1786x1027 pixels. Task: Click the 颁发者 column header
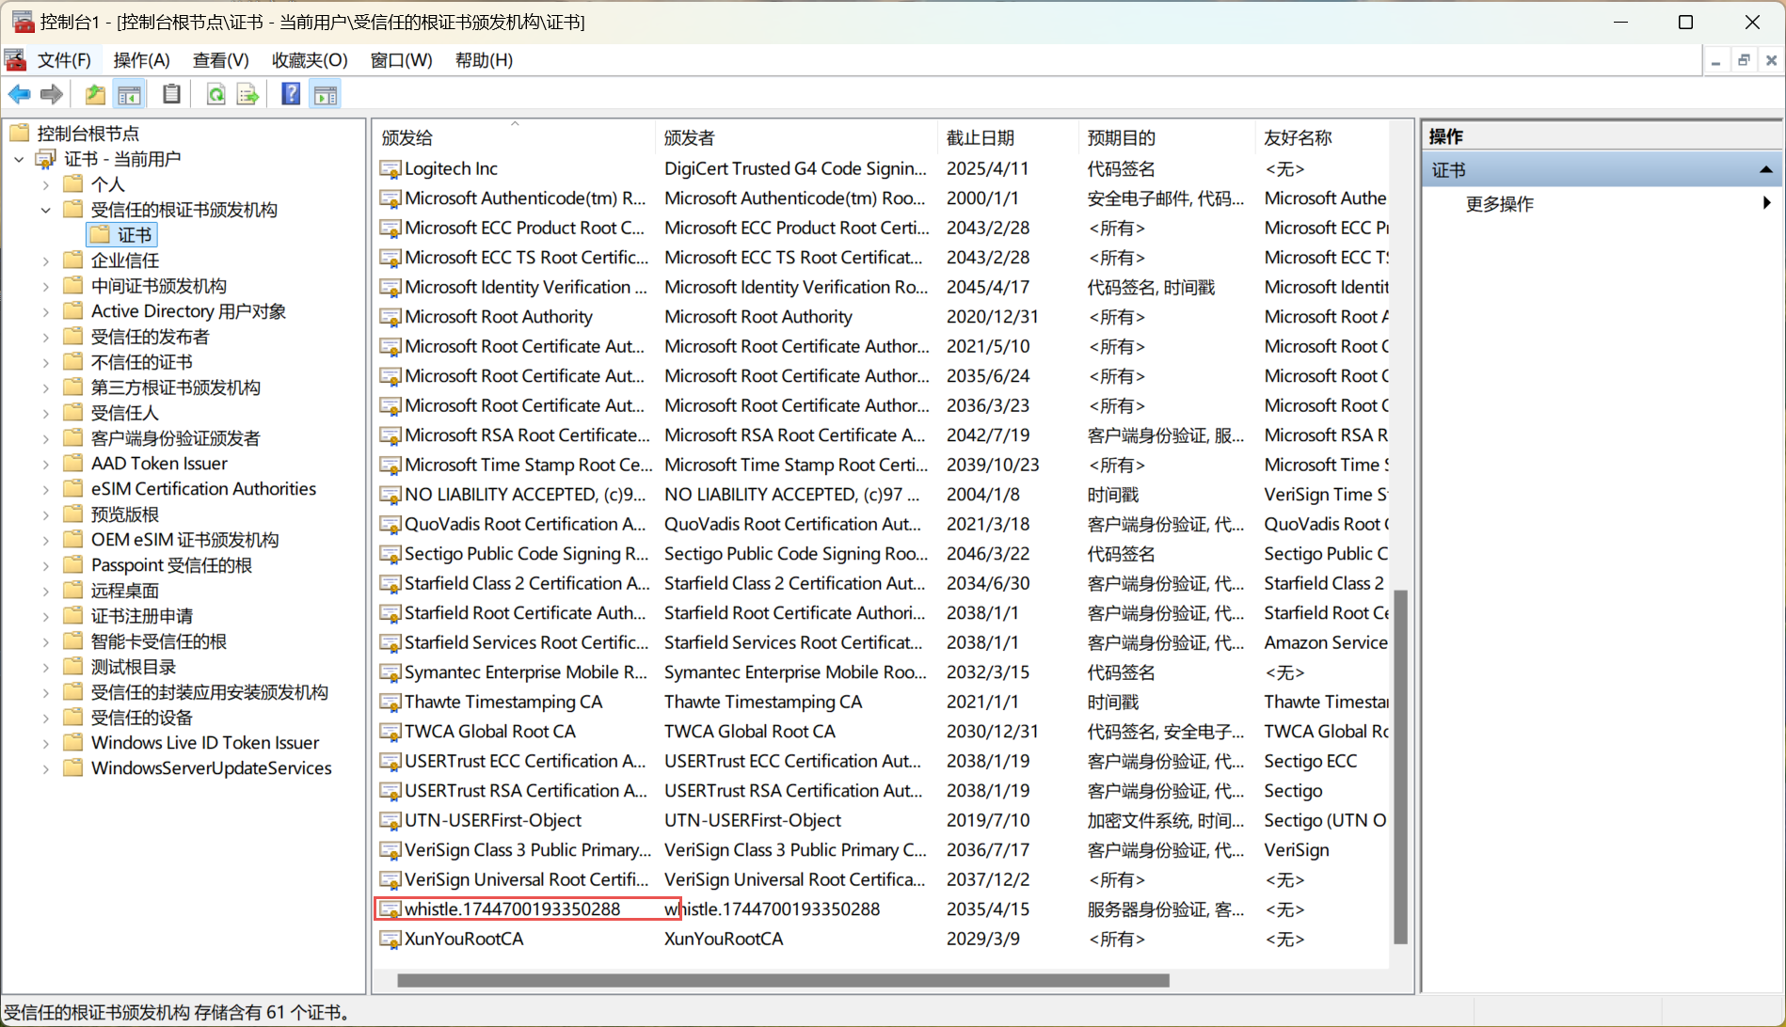coord(690,136)
